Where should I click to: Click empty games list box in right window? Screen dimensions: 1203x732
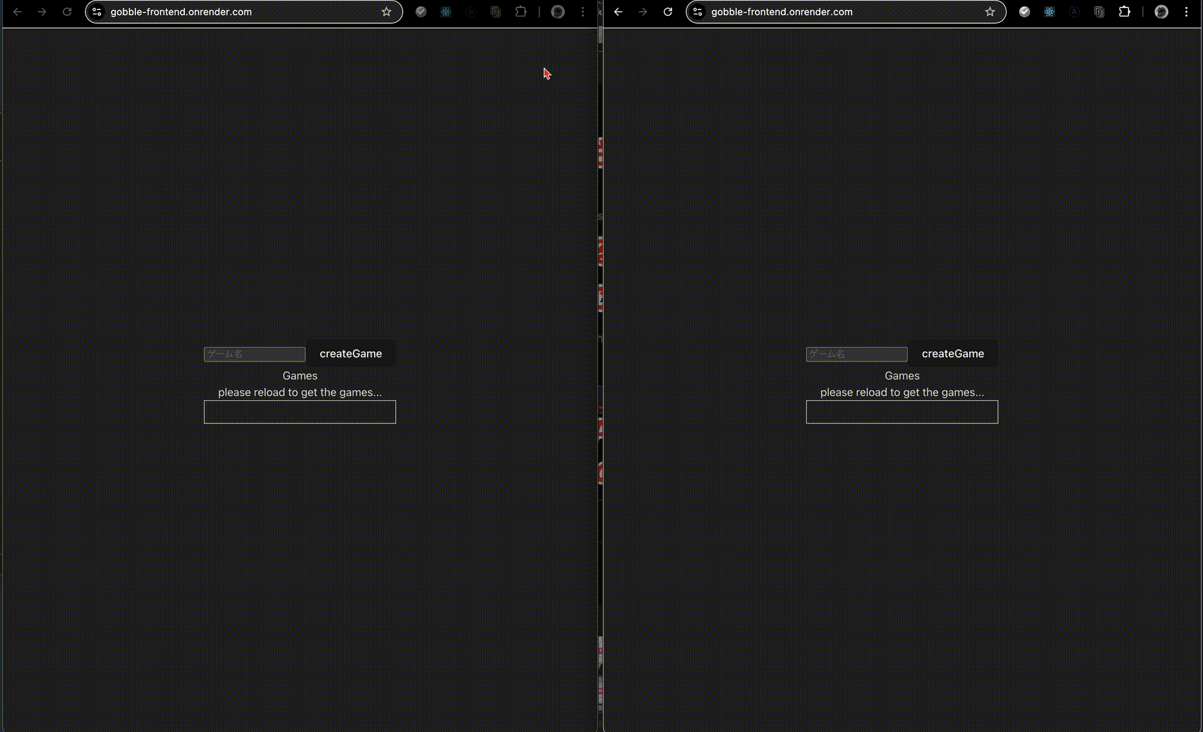click(902, 412)
